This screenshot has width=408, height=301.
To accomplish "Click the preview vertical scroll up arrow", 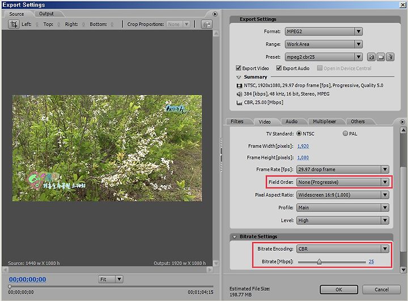I will [216, 33].
